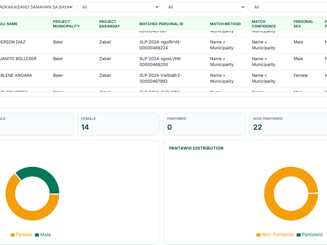Select the ARLENE ANGARA name cell
This screenshot has height=245, width=327.
pos(16,75)
